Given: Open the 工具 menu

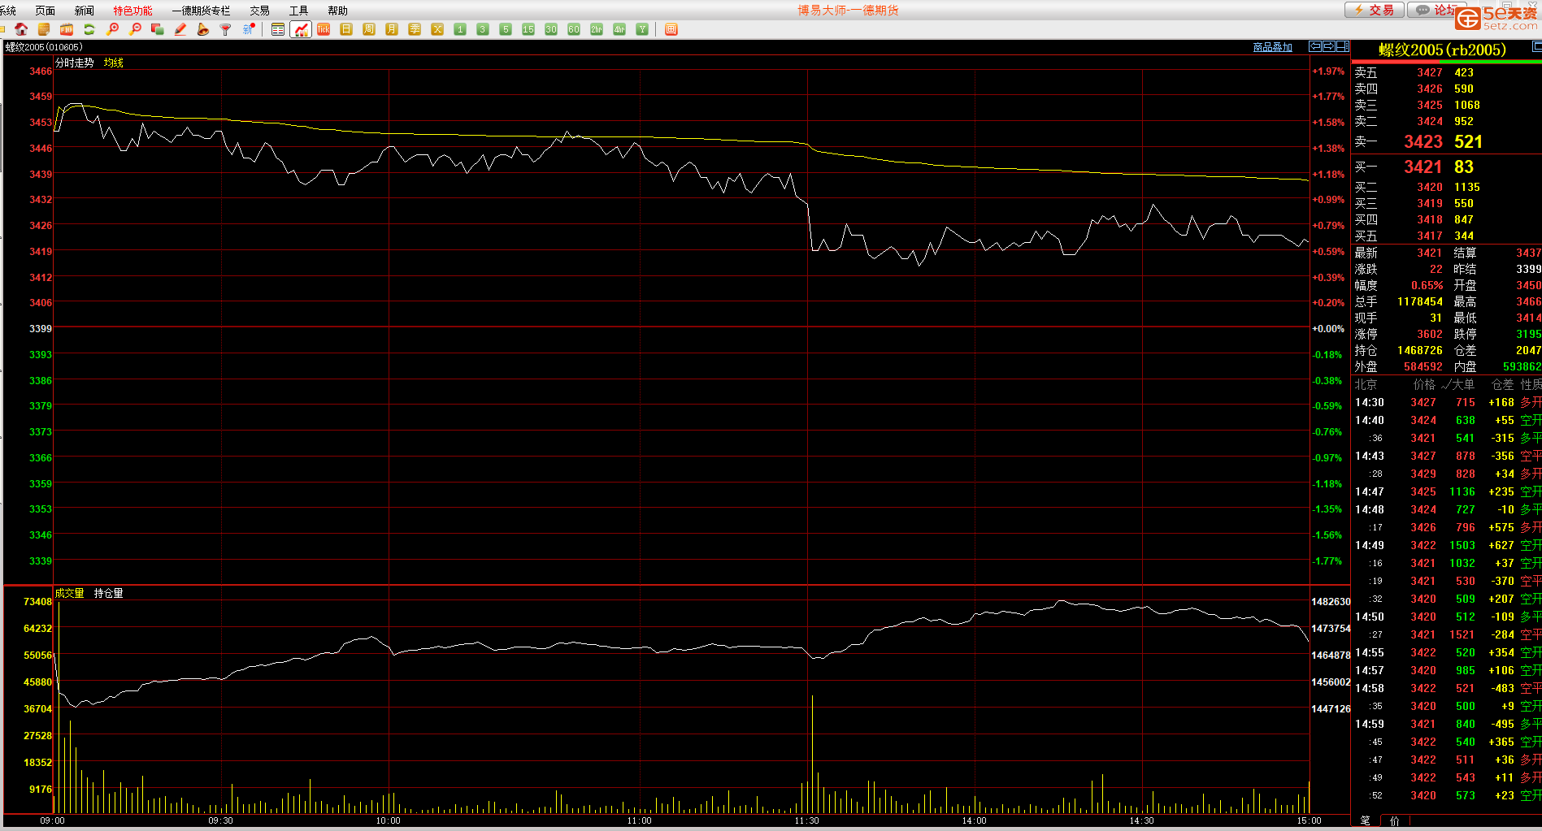Looking at the screenshot, I should pos(298,11).
